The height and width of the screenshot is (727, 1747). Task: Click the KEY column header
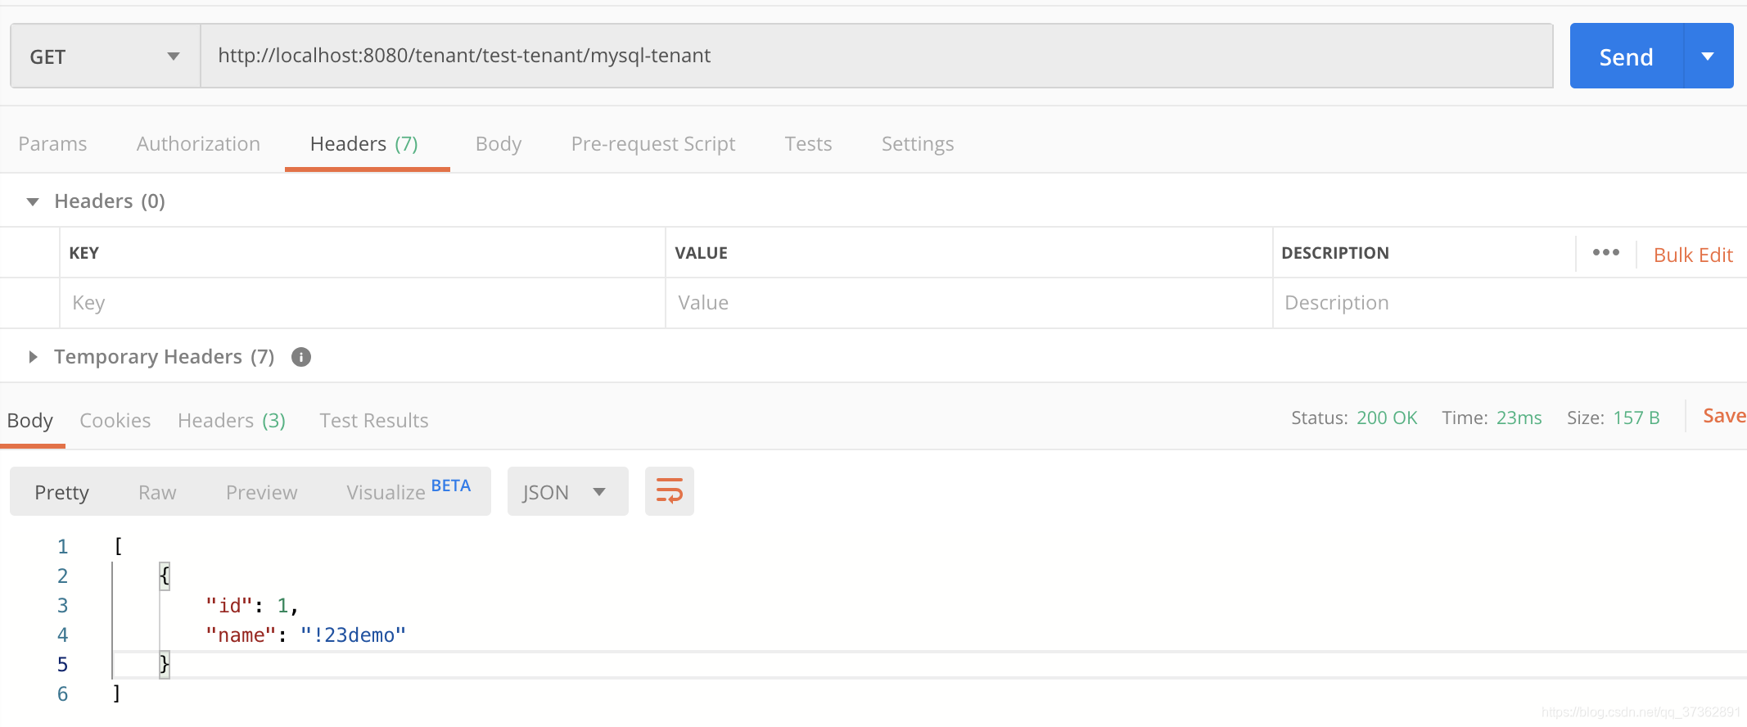(84, 253)
